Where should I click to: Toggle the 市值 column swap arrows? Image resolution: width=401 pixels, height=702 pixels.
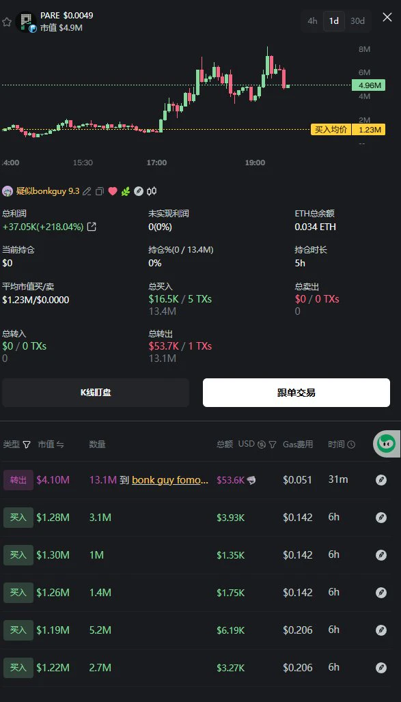[60, 445]
